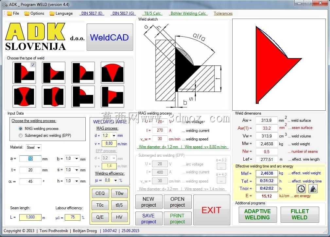Click the α angle input field
Screen dimensions: 330x237
30,181
